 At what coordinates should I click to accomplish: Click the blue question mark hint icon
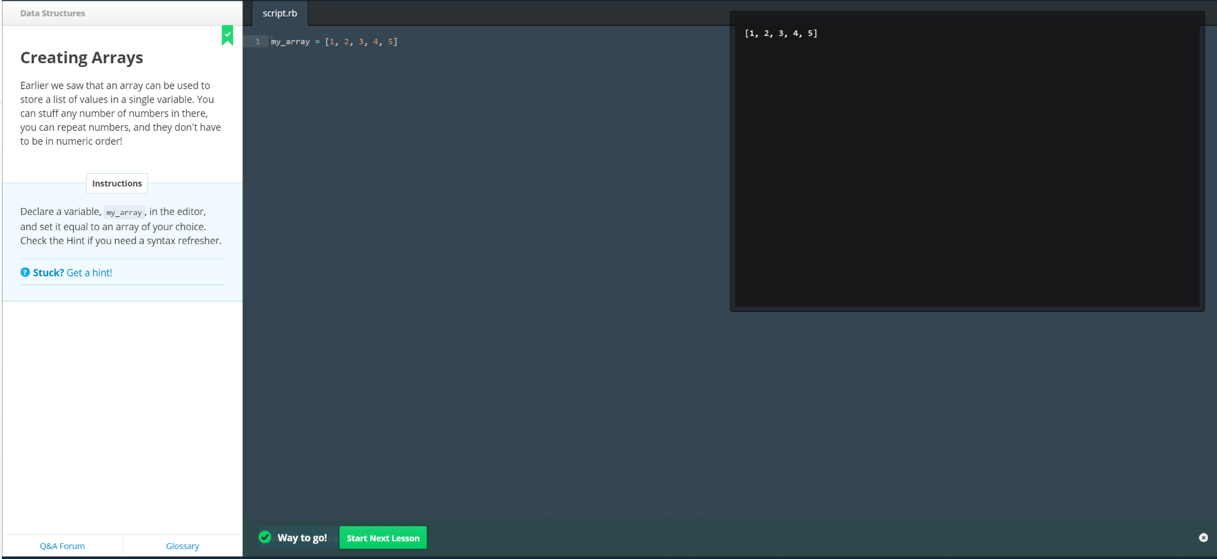point(25,273)
